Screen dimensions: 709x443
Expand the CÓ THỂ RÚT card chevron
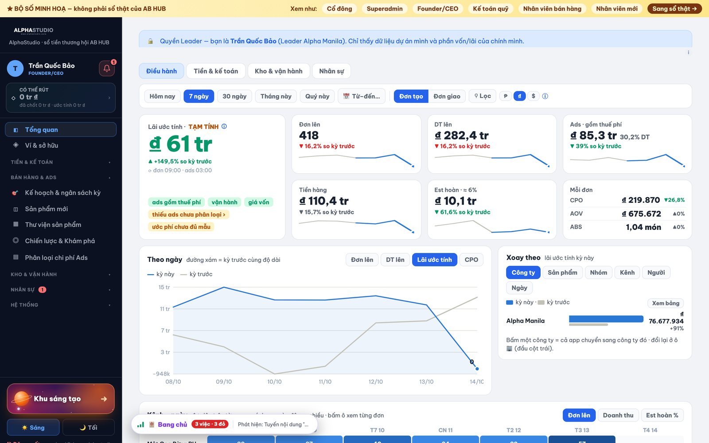tap(109, 97)
